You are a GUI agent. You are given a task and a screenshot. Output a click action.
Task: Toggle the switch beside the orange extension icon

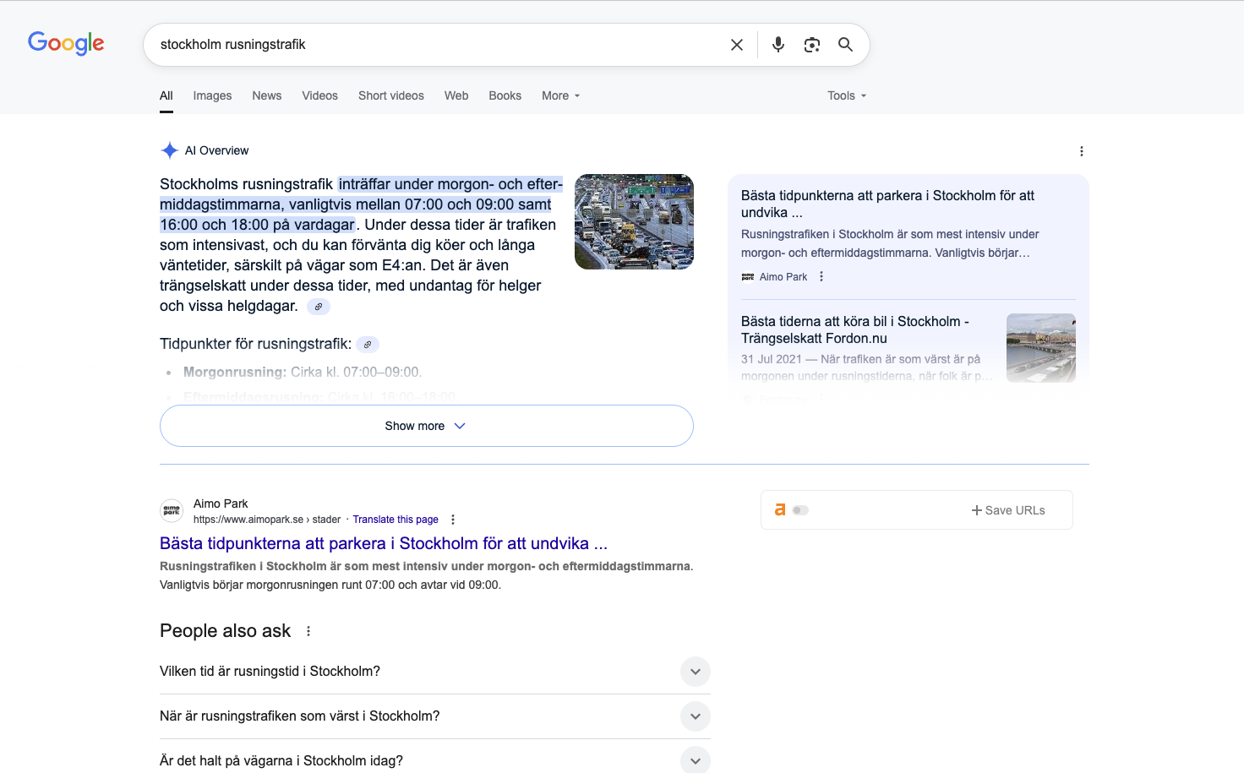[800, 510]
